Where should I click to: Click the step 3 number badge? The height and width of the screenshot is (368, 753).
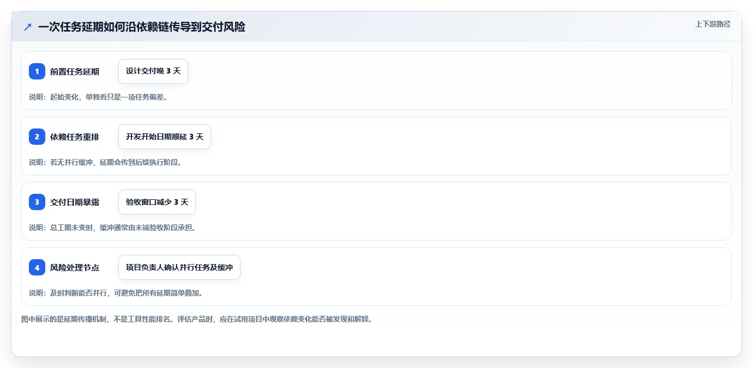37,202
